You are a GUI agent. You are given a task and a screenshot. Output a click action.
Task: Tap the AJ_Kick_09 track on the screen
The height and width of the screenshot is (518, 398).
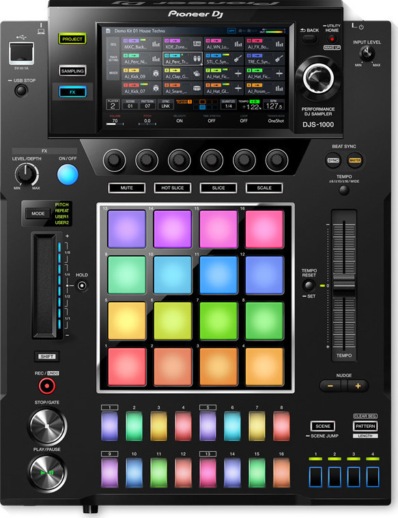point(141,73)
